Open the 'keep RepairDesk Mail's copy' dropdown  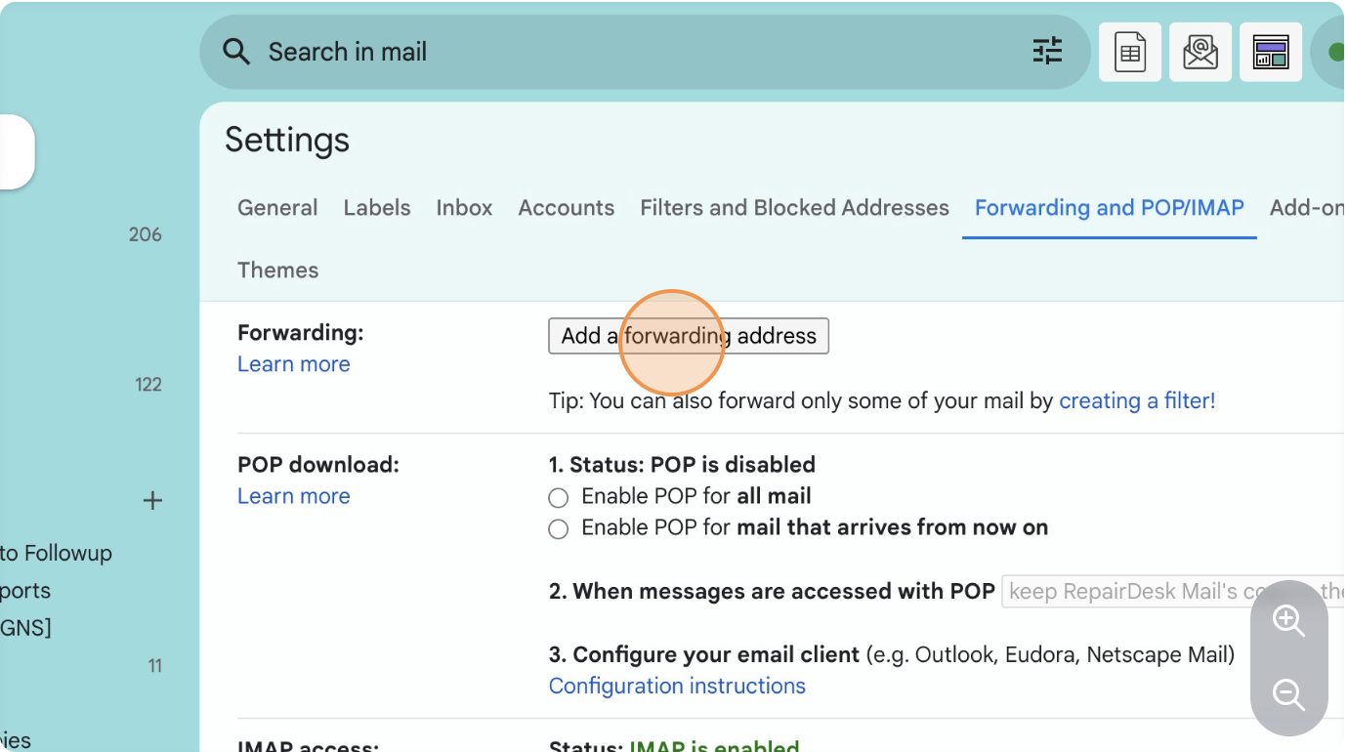1172,592
